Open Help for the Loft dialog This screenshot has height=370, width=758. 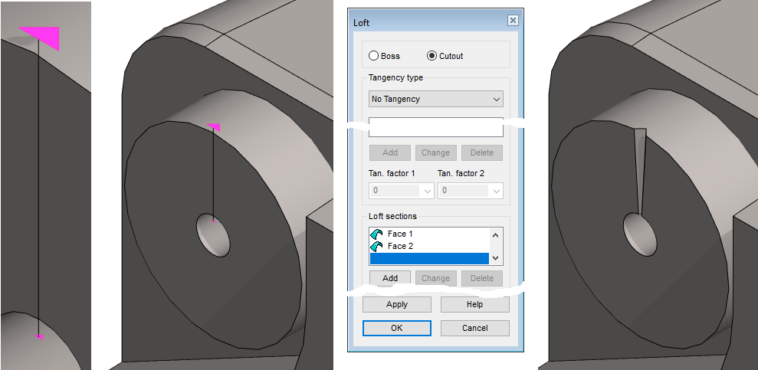(474, 304)
